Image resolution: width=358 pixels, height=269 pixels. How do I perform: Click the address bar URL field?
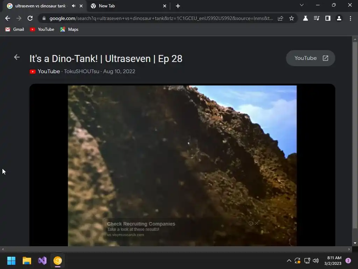(x=161, y=18)
